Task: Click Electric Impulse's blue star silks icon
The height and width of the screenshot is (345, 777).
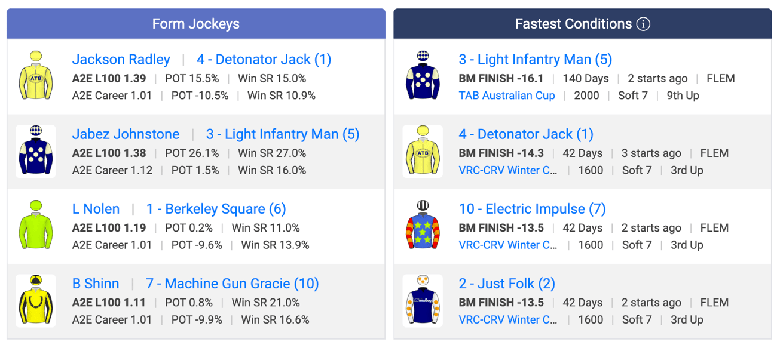Action: point(423,226)
